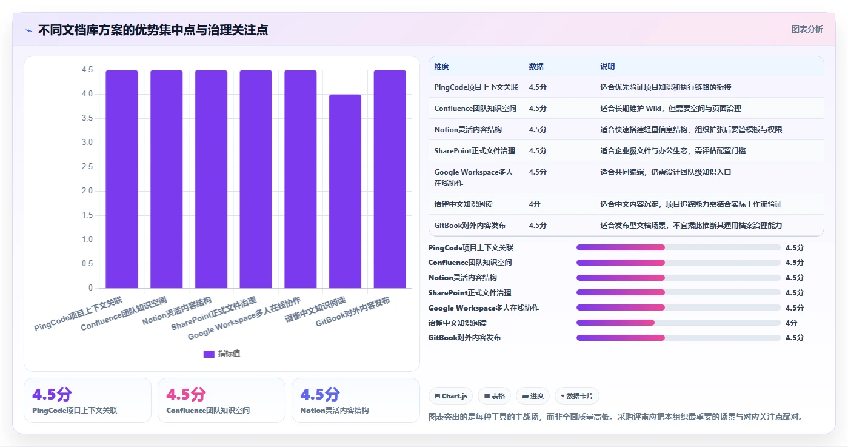The width and height of the screenshot is (848, 447).
Task: Select the 进度 tag
Action: click(533, 396)
